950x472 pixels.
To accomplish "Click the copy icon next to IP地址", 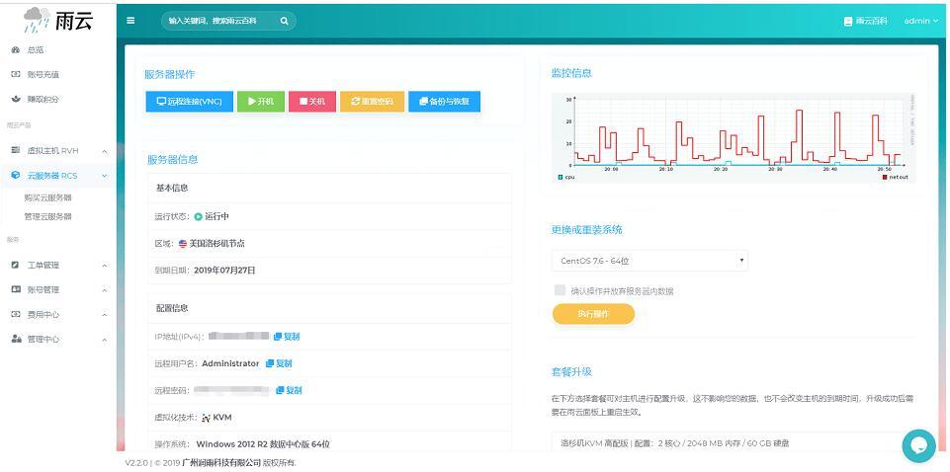I will (284, 337).
